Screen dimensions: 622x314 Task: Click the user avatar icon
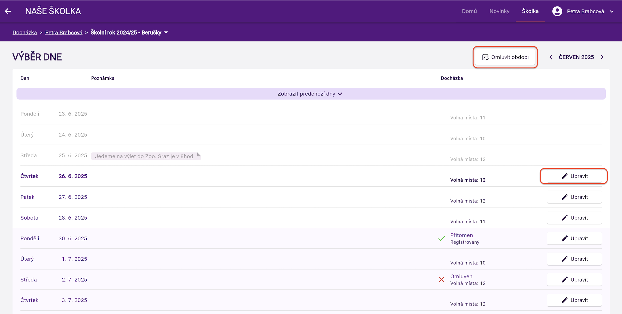[557, 11]
